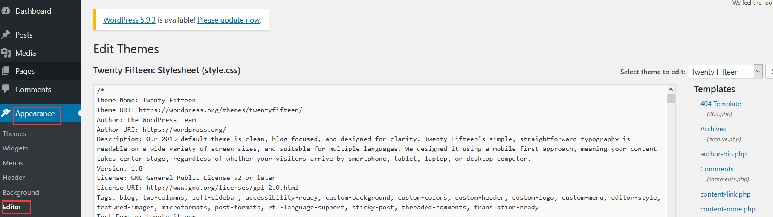Select the Twenty Fifteen theme combo box

coord(725,72)
